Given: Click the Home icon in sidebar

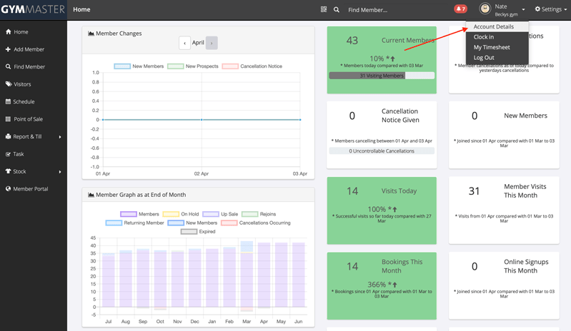Looking at the screenshot, I should click(9, 32).
